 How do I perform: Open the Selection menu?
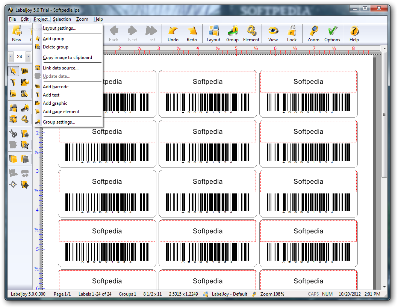[x=62, y=19]
